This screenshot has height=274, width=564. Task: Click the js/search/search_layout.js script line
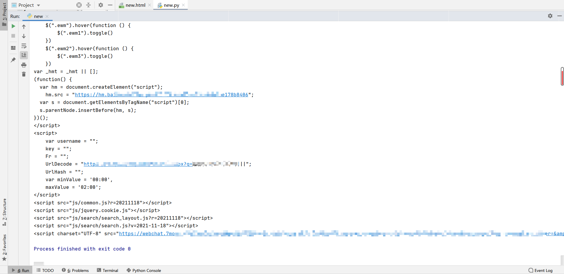tap(123, 218)
